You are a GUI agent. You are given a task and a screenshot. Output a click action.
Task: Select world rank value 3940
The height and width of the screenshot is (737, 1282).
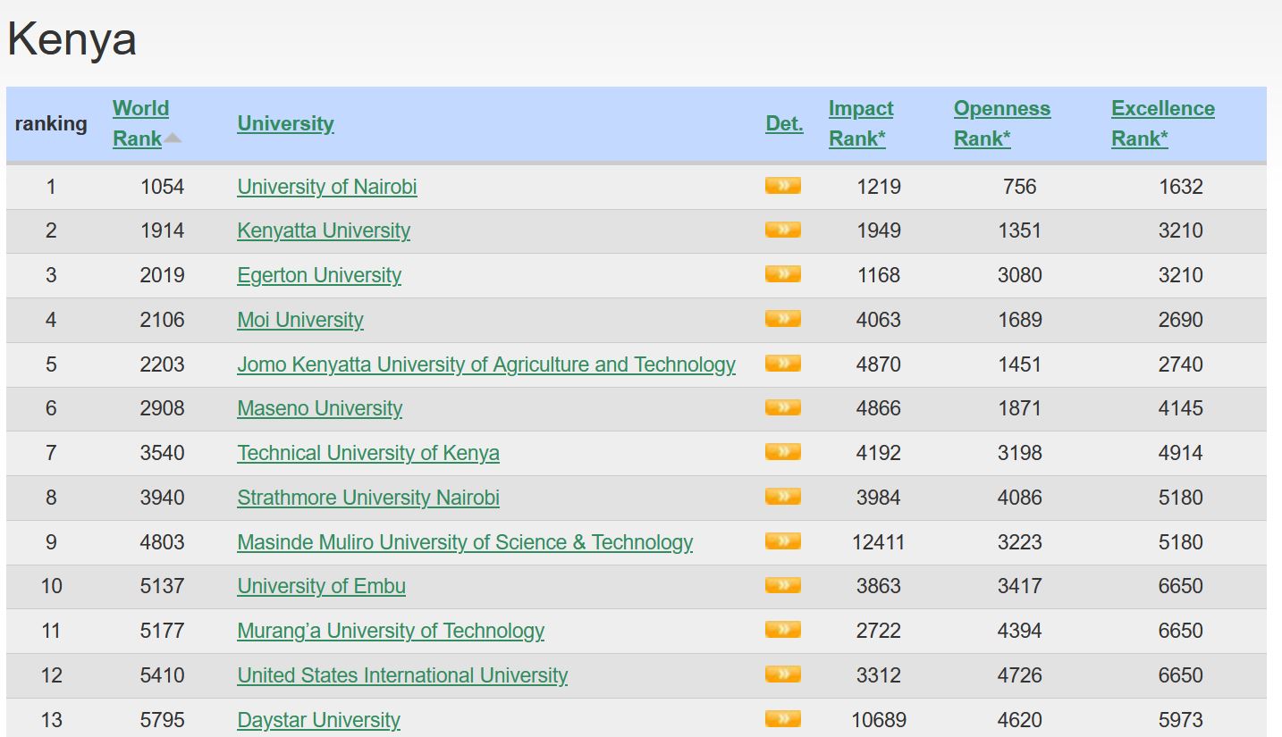click(162, 498)
